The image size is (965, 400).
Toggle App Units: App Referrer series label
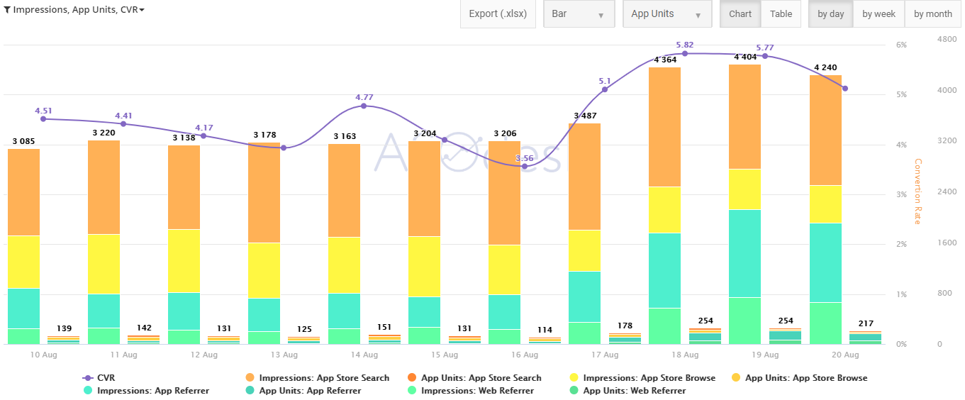(x=310, y=390)
